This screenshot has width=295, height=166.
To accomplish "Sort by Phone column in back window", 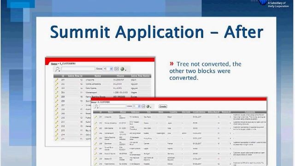I will click(x=120, y=76).
